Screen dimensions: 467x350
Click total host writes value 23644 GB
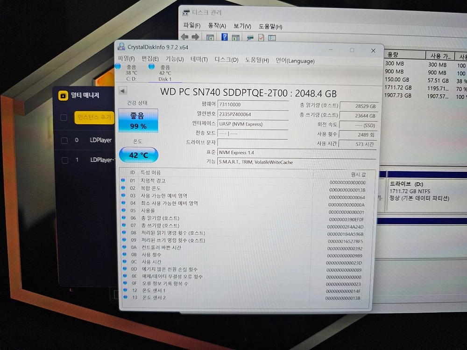(359, 116)
